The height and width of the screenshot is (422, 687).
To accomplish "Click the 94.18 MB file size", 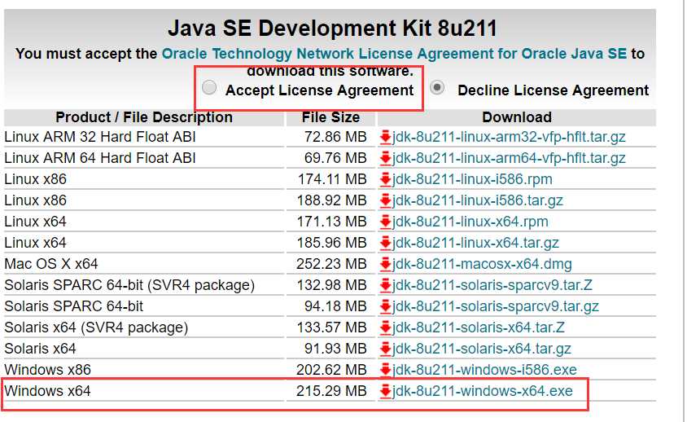I will point(335,306).
